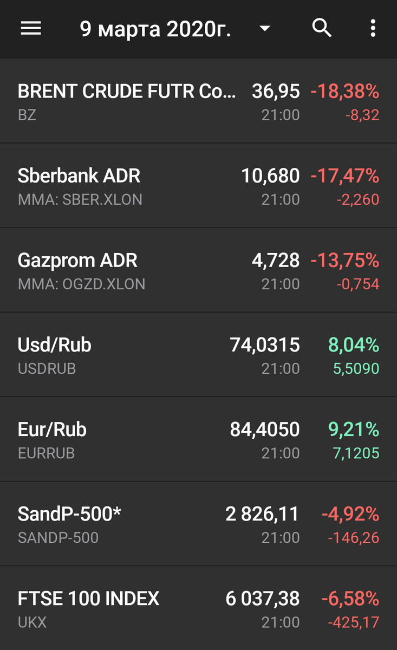Screen dimensions: 397x650
Task: Tap the 8,04% Usd/Rub change value
Action: [x=354, y=345]
